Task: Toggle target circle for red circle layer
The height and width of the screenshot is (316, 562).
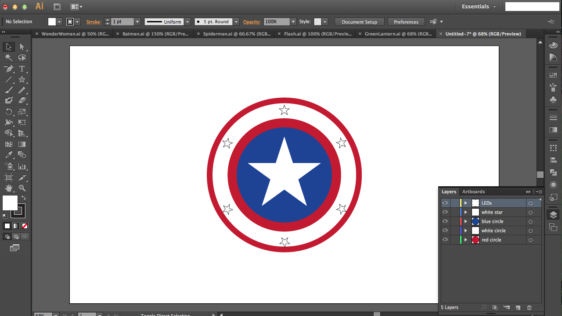Action: [530, 240]
